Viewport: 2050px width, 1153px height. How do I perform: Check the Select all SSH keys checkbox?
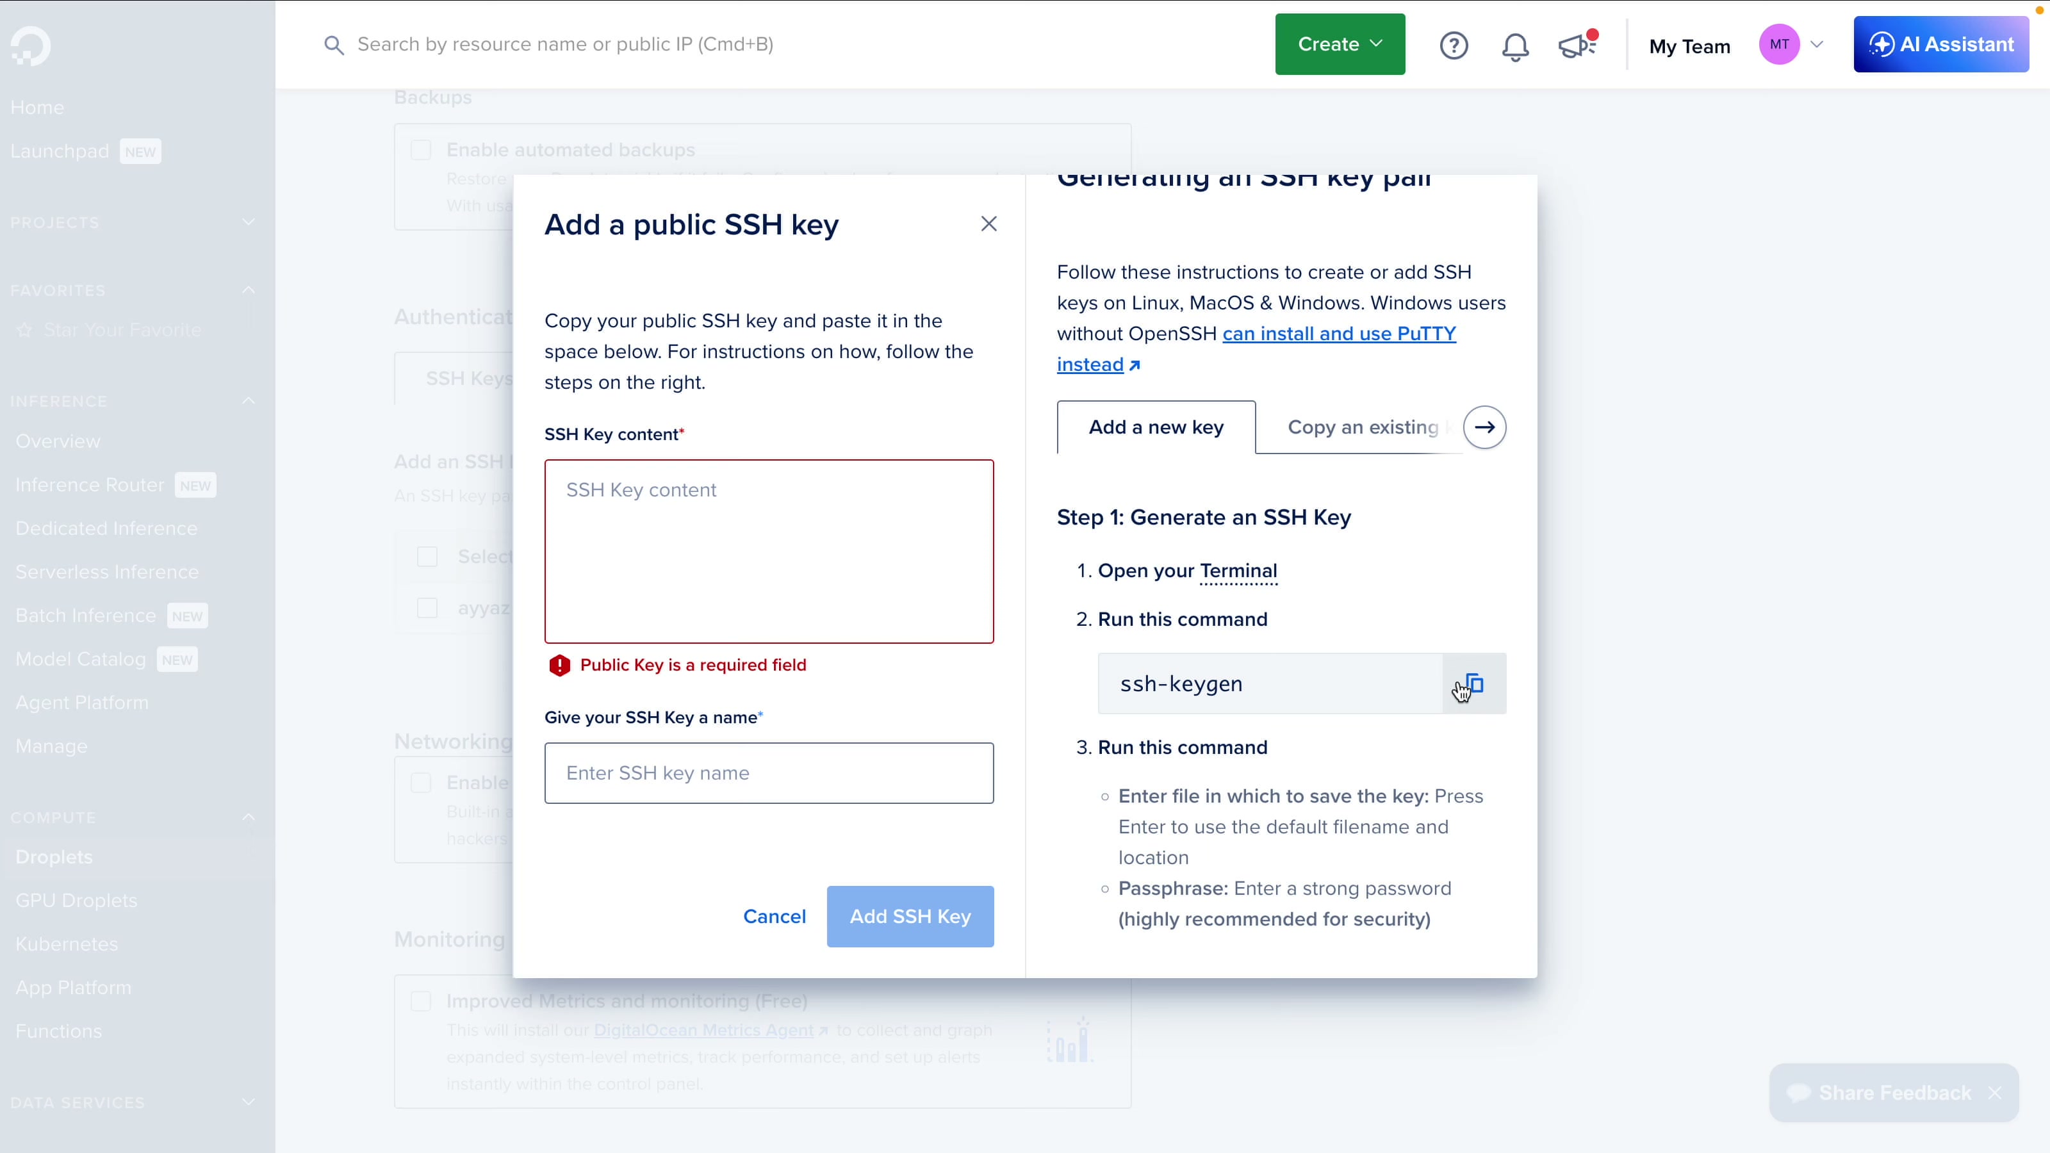tap(427, 556)
